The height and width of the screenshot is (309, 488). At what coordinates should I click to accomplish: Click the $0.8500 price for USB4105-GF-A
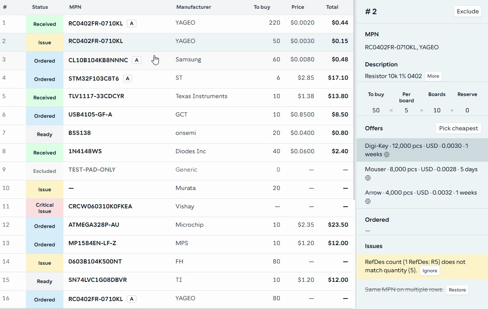302,115
